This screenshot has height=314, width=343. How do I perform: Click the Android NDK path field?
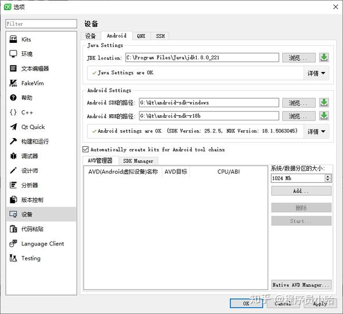coord(209,116)
